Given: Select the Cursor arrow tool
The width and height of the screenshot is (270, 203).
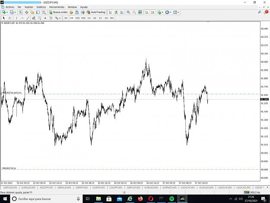Looking at the screenshot, I should [x=4, y=18].
